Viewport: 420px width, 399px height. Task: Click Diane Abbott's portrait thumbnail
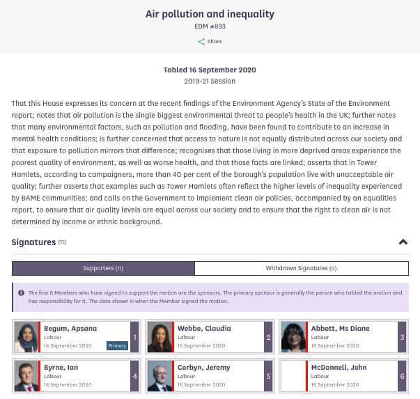point(293,337)
